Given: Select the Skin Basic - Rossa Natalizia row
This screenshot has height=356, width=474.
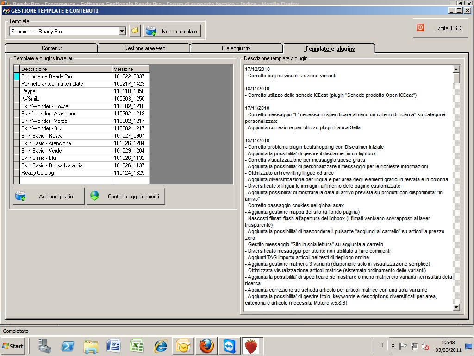Looking at the screenshot, I should click(81, 165).
